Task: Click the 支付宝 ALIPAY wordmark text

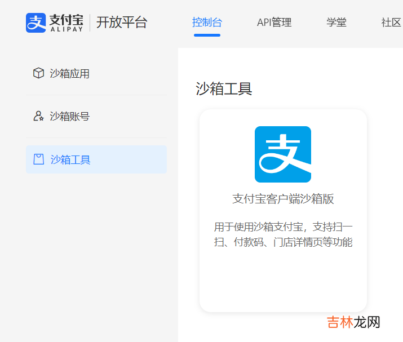Action: click(x=66, y=23)
